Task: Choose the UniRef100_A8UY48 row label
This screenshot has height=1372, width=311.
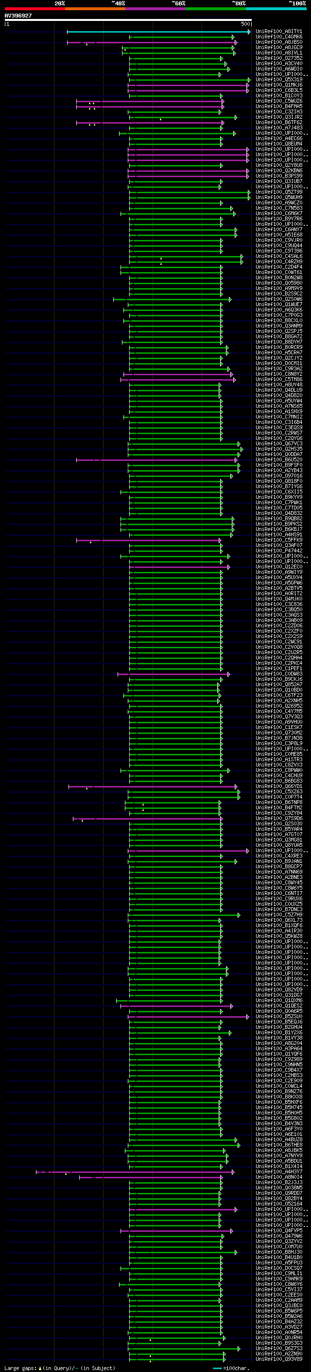Action: (278, 384)
